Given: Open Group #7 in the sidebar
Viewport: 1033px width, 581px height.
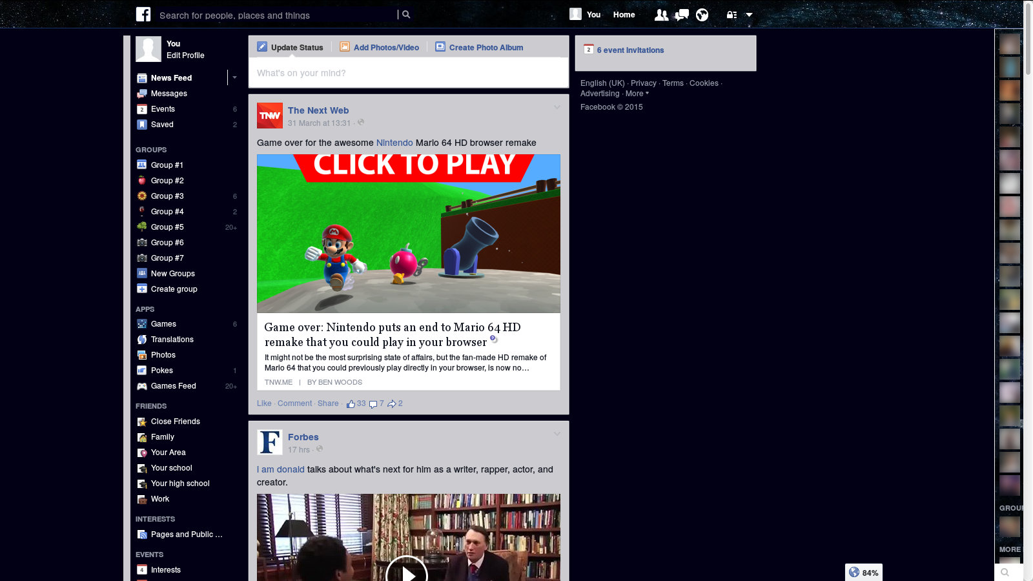Looking at the screenshot, I should pos(167,258).
